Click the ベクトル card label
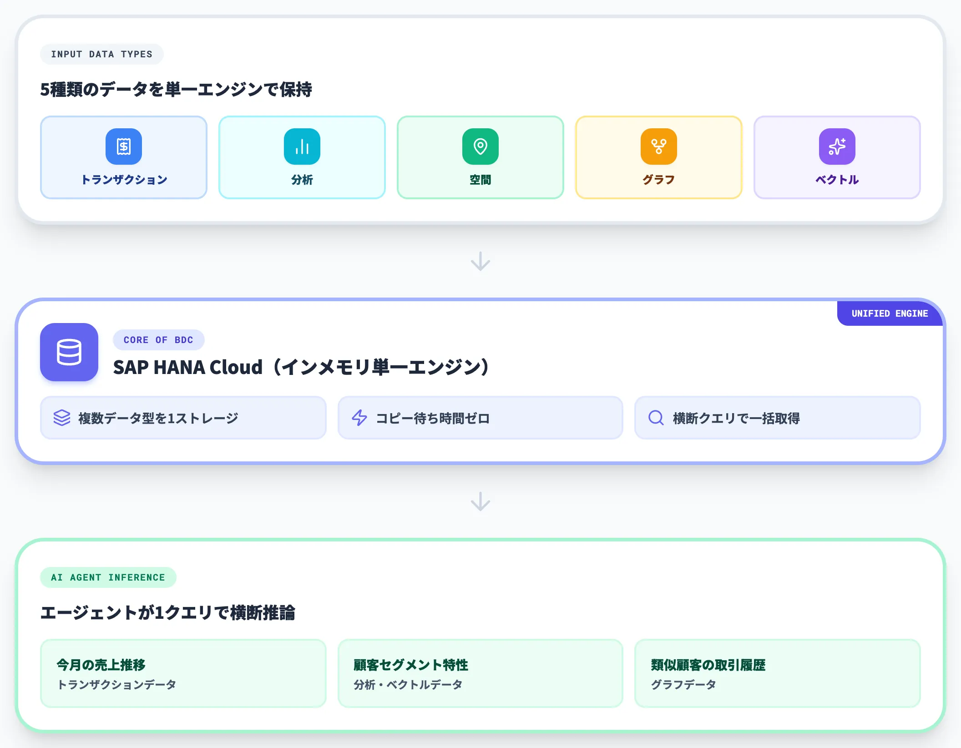This screenshot has height=748, width=961. pyautogui.click(x=837, y=180)
